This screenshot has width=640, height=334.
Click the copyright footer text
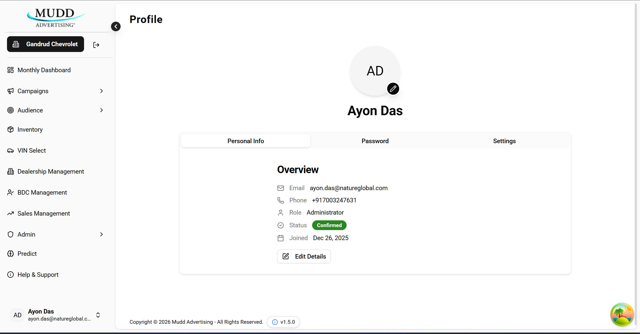click(x=196, y=322)
